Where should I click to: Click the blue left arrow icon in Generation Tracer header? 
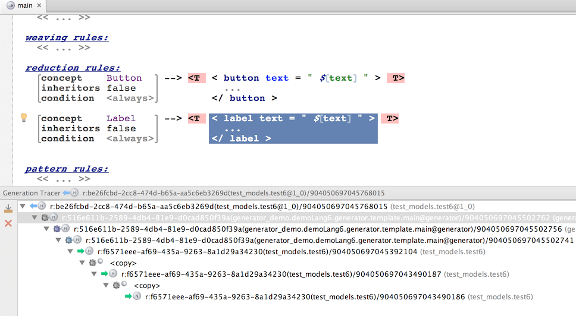(x=67, y=193)
